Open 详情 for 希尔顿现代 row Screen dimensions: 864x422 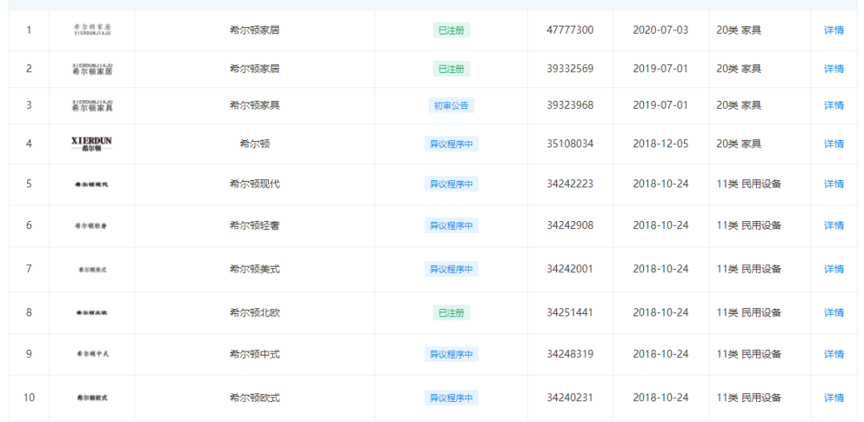click(x=834, y=183)
